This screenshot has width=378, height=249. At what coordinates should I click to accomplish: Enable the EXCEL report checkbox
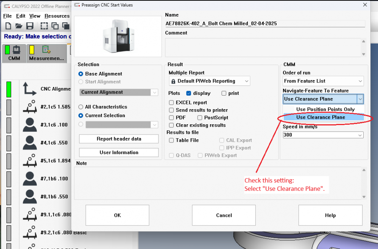172,102
